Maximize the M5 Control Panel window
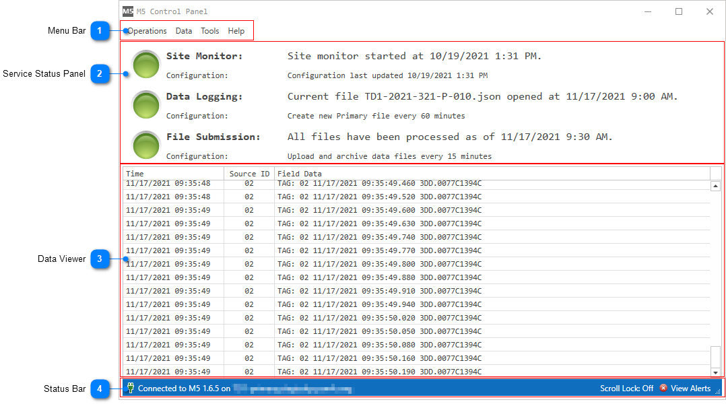 [679, 11]
